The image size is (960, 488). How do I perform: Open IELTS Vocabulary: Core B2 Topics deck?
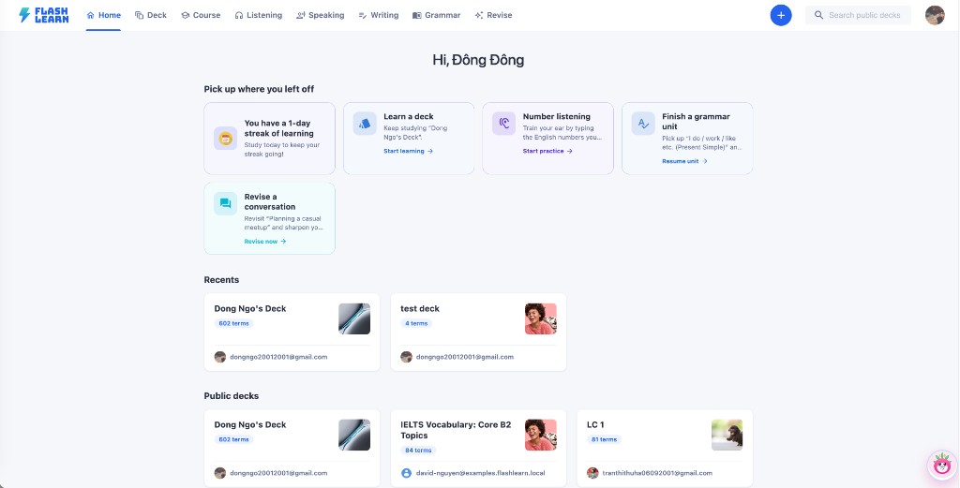pyautogui.click(x=478, y=449)
